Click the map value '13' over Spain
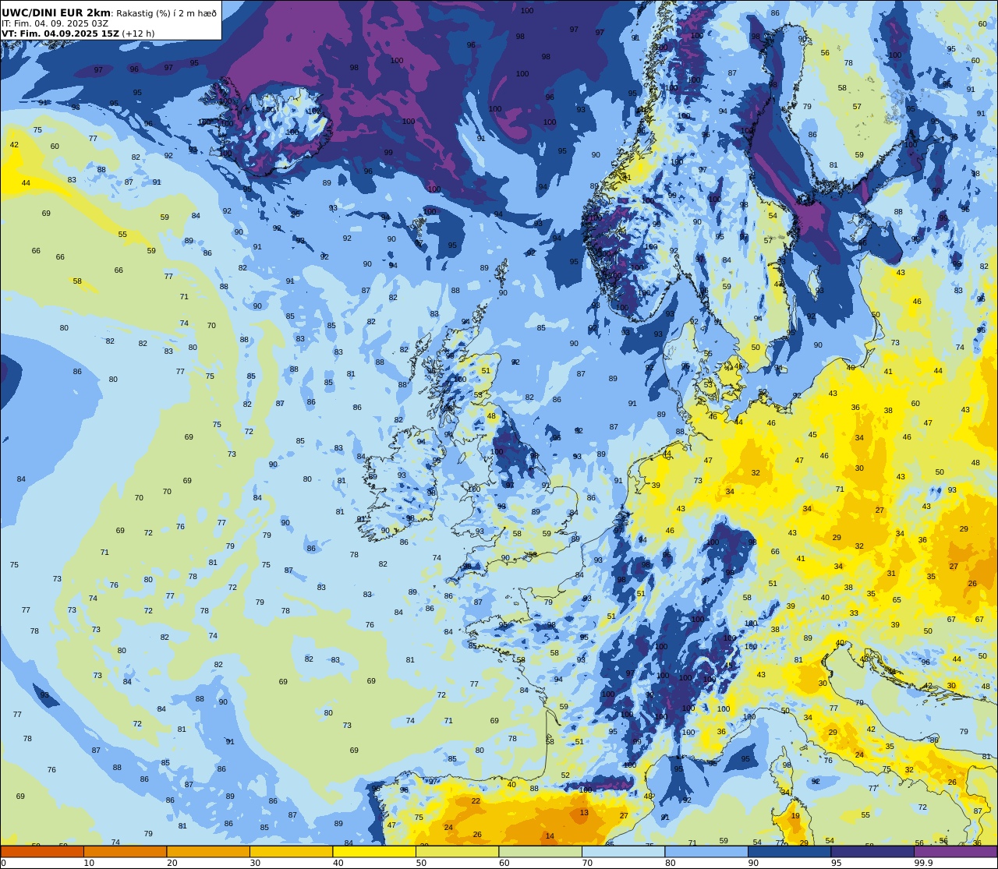Viewport: 998px width, 869px height. pyautogui.click(x=584, y=812)
